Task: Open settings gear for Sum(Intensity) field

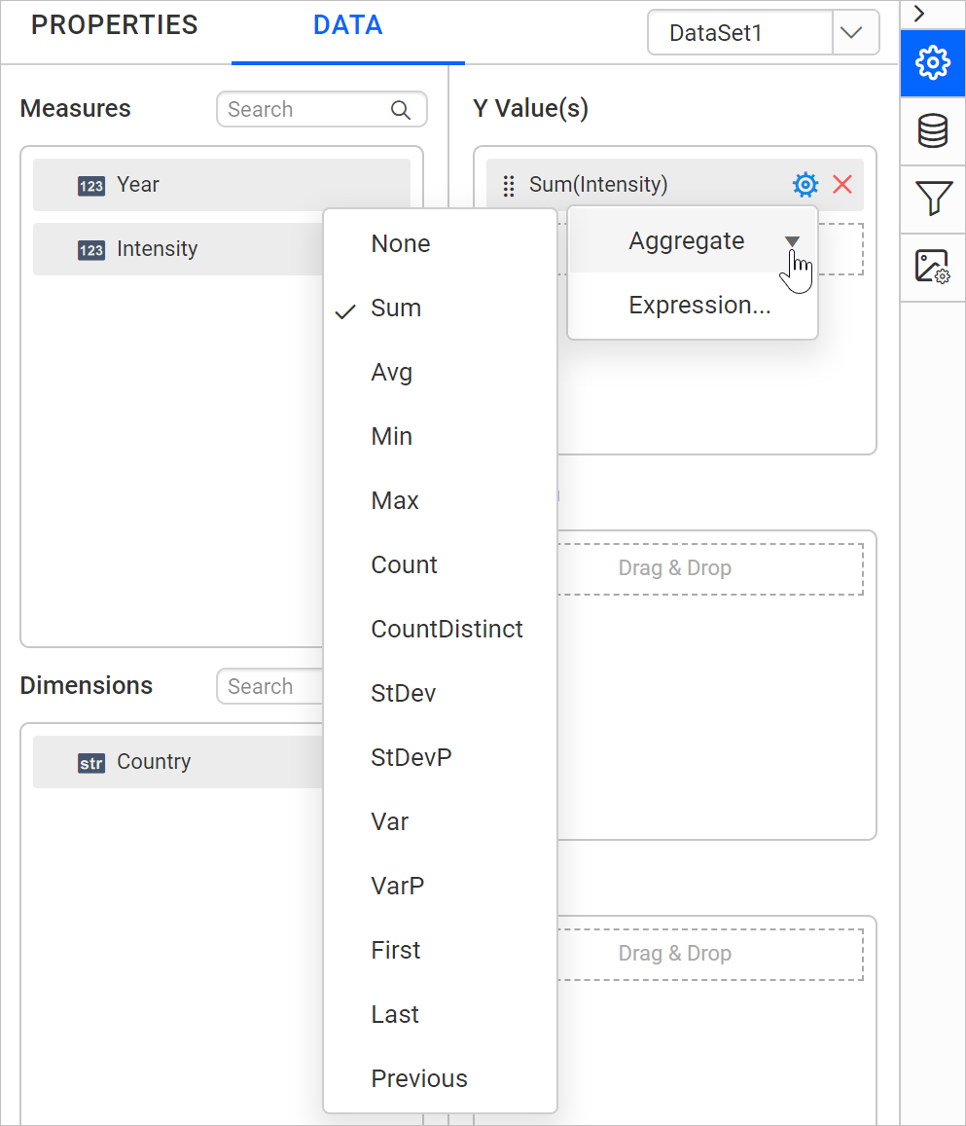Action: tap(805, 184)
